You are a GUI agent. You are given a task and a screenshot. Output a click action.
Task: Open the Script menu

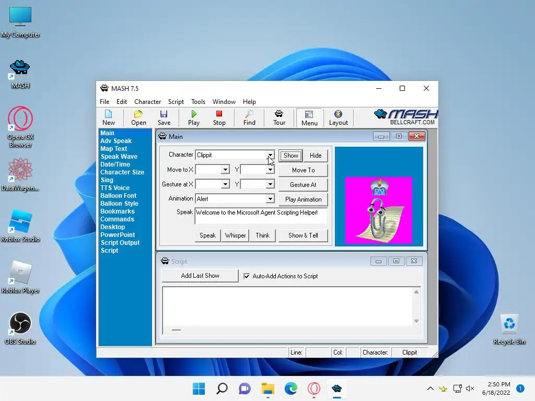pyautogui.click(x=176, y=102)
